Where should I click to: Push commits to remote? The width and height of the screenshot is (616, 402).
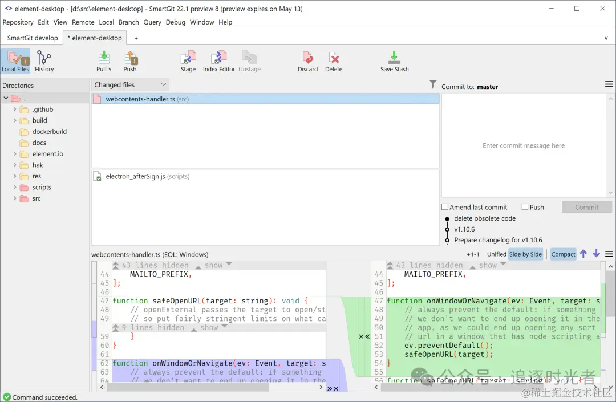[x=130, y=61]
